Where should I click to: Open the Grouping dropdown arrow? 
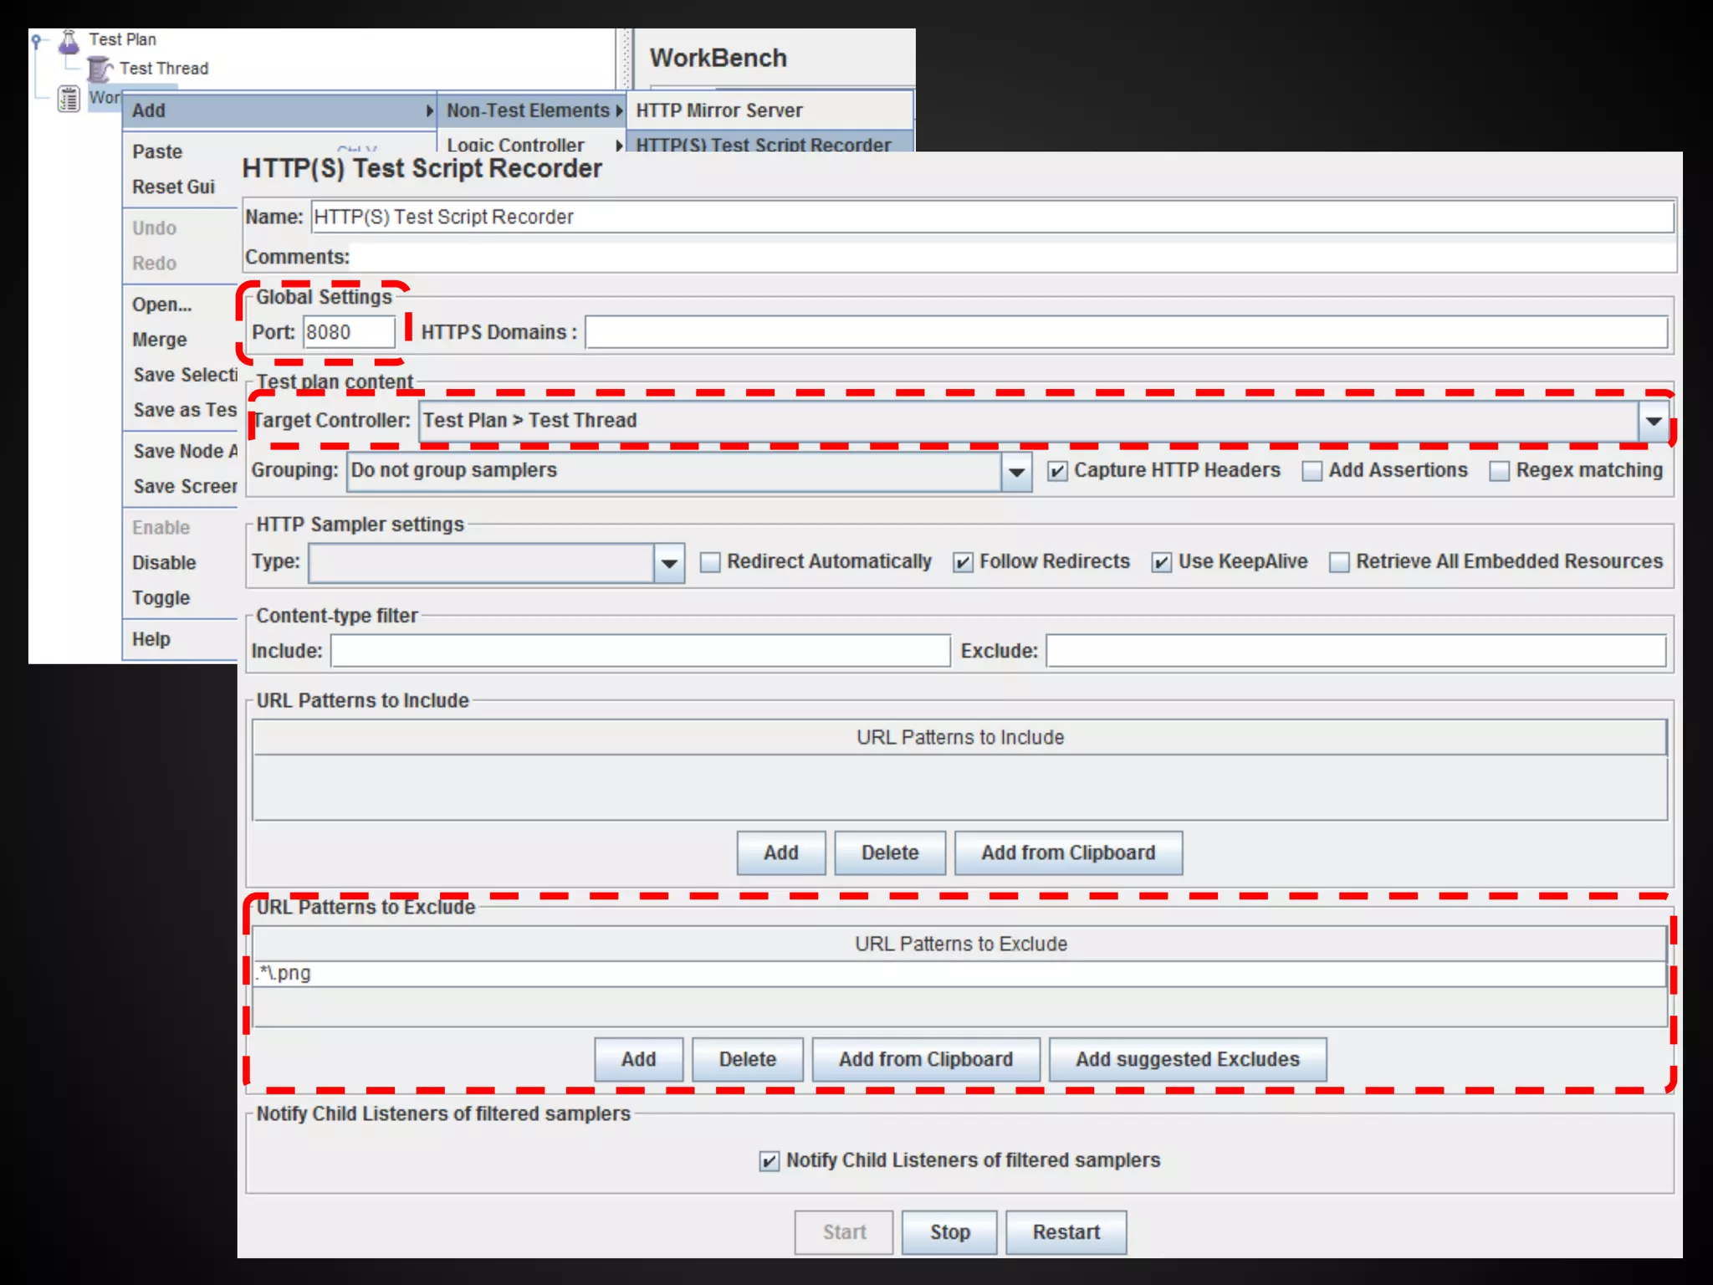pyautogui.click(x=1015, y=472)
